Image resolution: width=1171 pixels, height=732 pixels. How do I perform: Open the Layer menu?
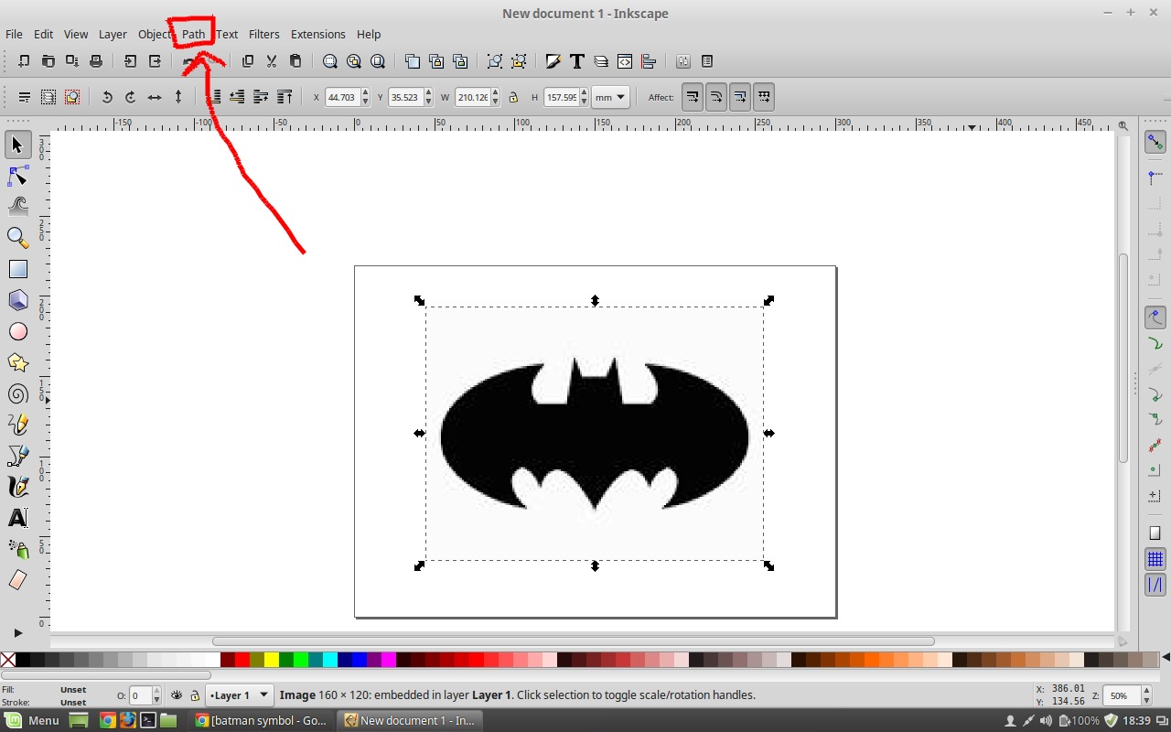[113, 34]
